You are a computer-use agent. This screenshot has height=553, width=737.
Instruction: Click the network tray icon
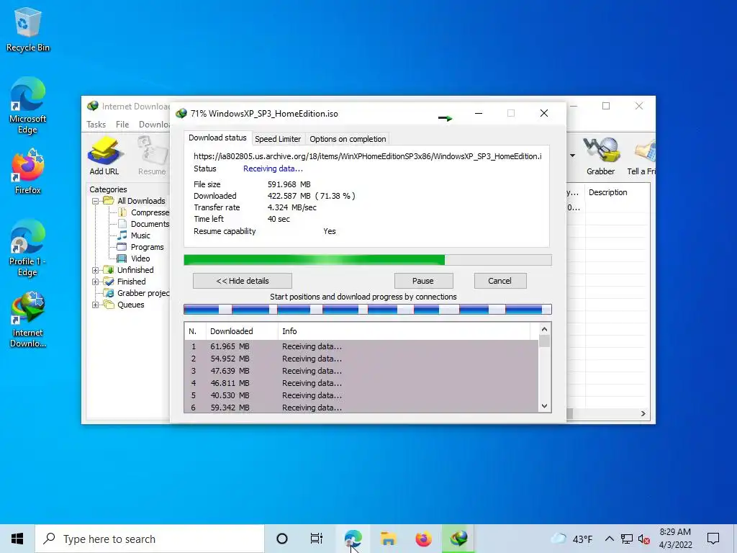pos(627,539)
